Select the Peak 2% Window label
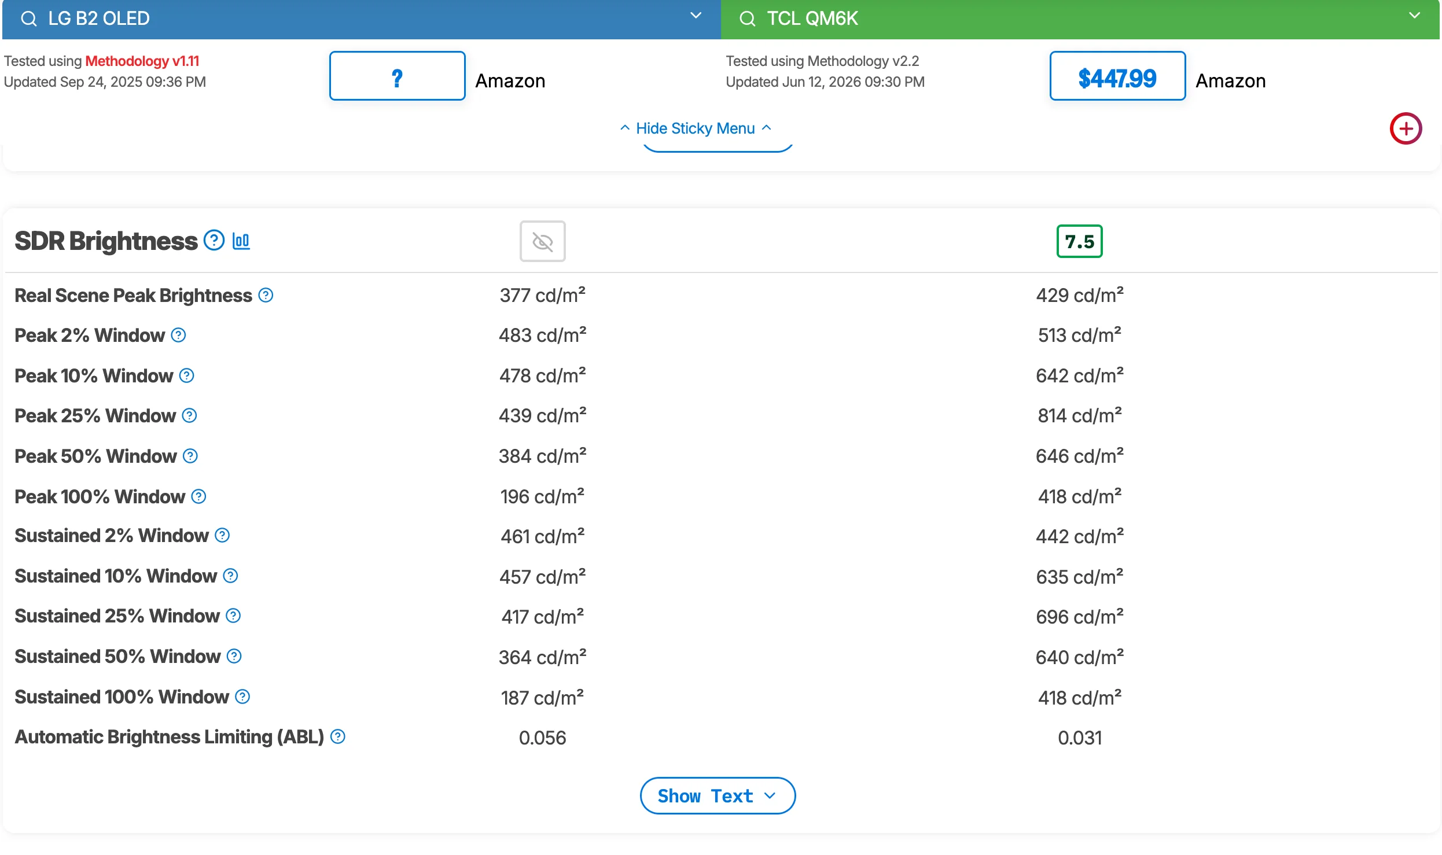Viewport: 1442px width, 855px height. pos(90,336)
